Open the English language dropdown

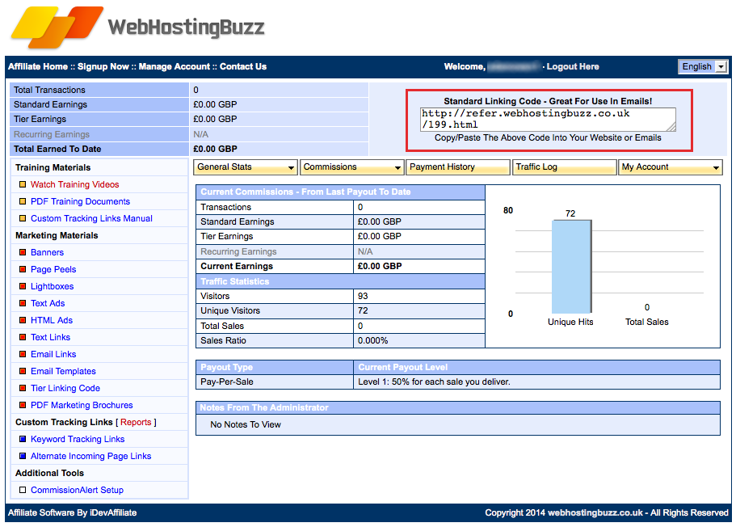point(703,67)
